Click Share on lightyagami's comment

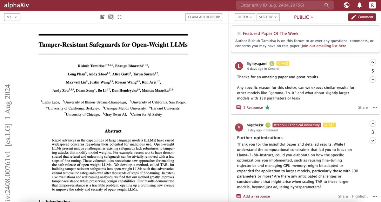point(363,108)
